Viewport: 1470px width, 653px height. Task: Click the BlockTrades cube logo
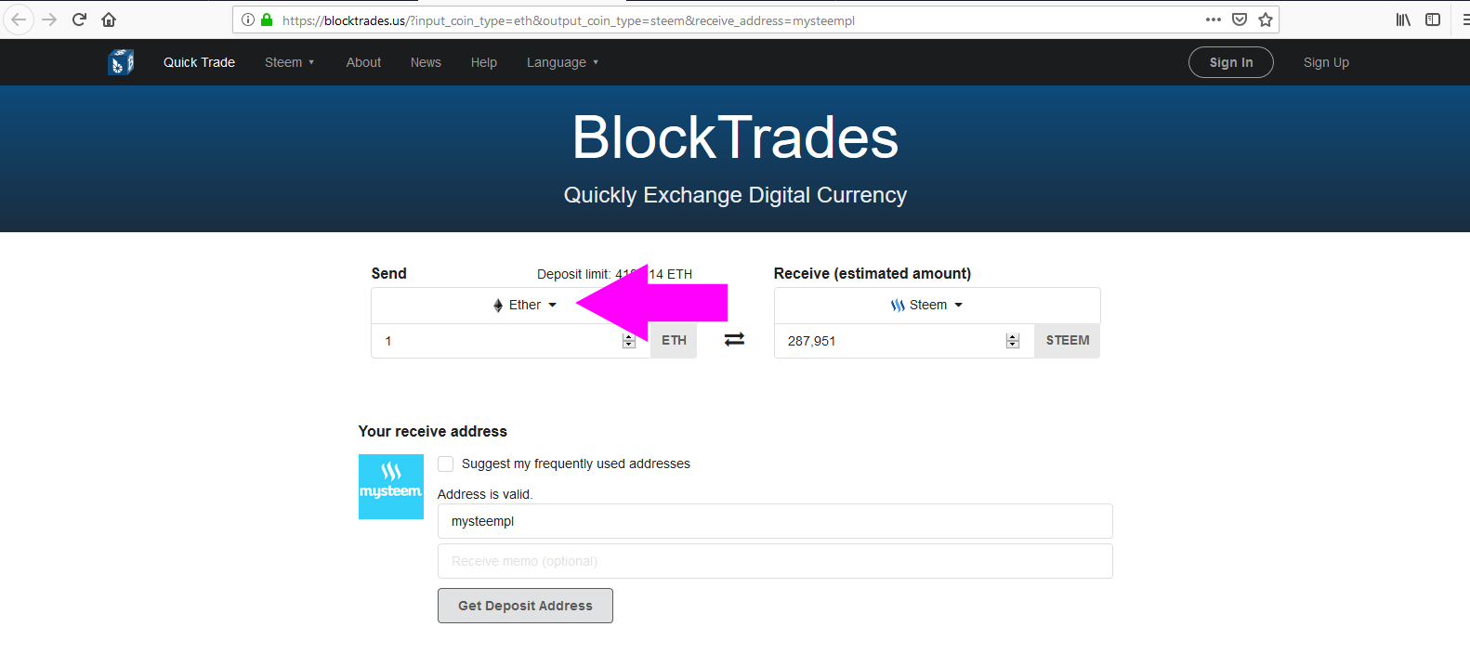[x=121, y=62]
